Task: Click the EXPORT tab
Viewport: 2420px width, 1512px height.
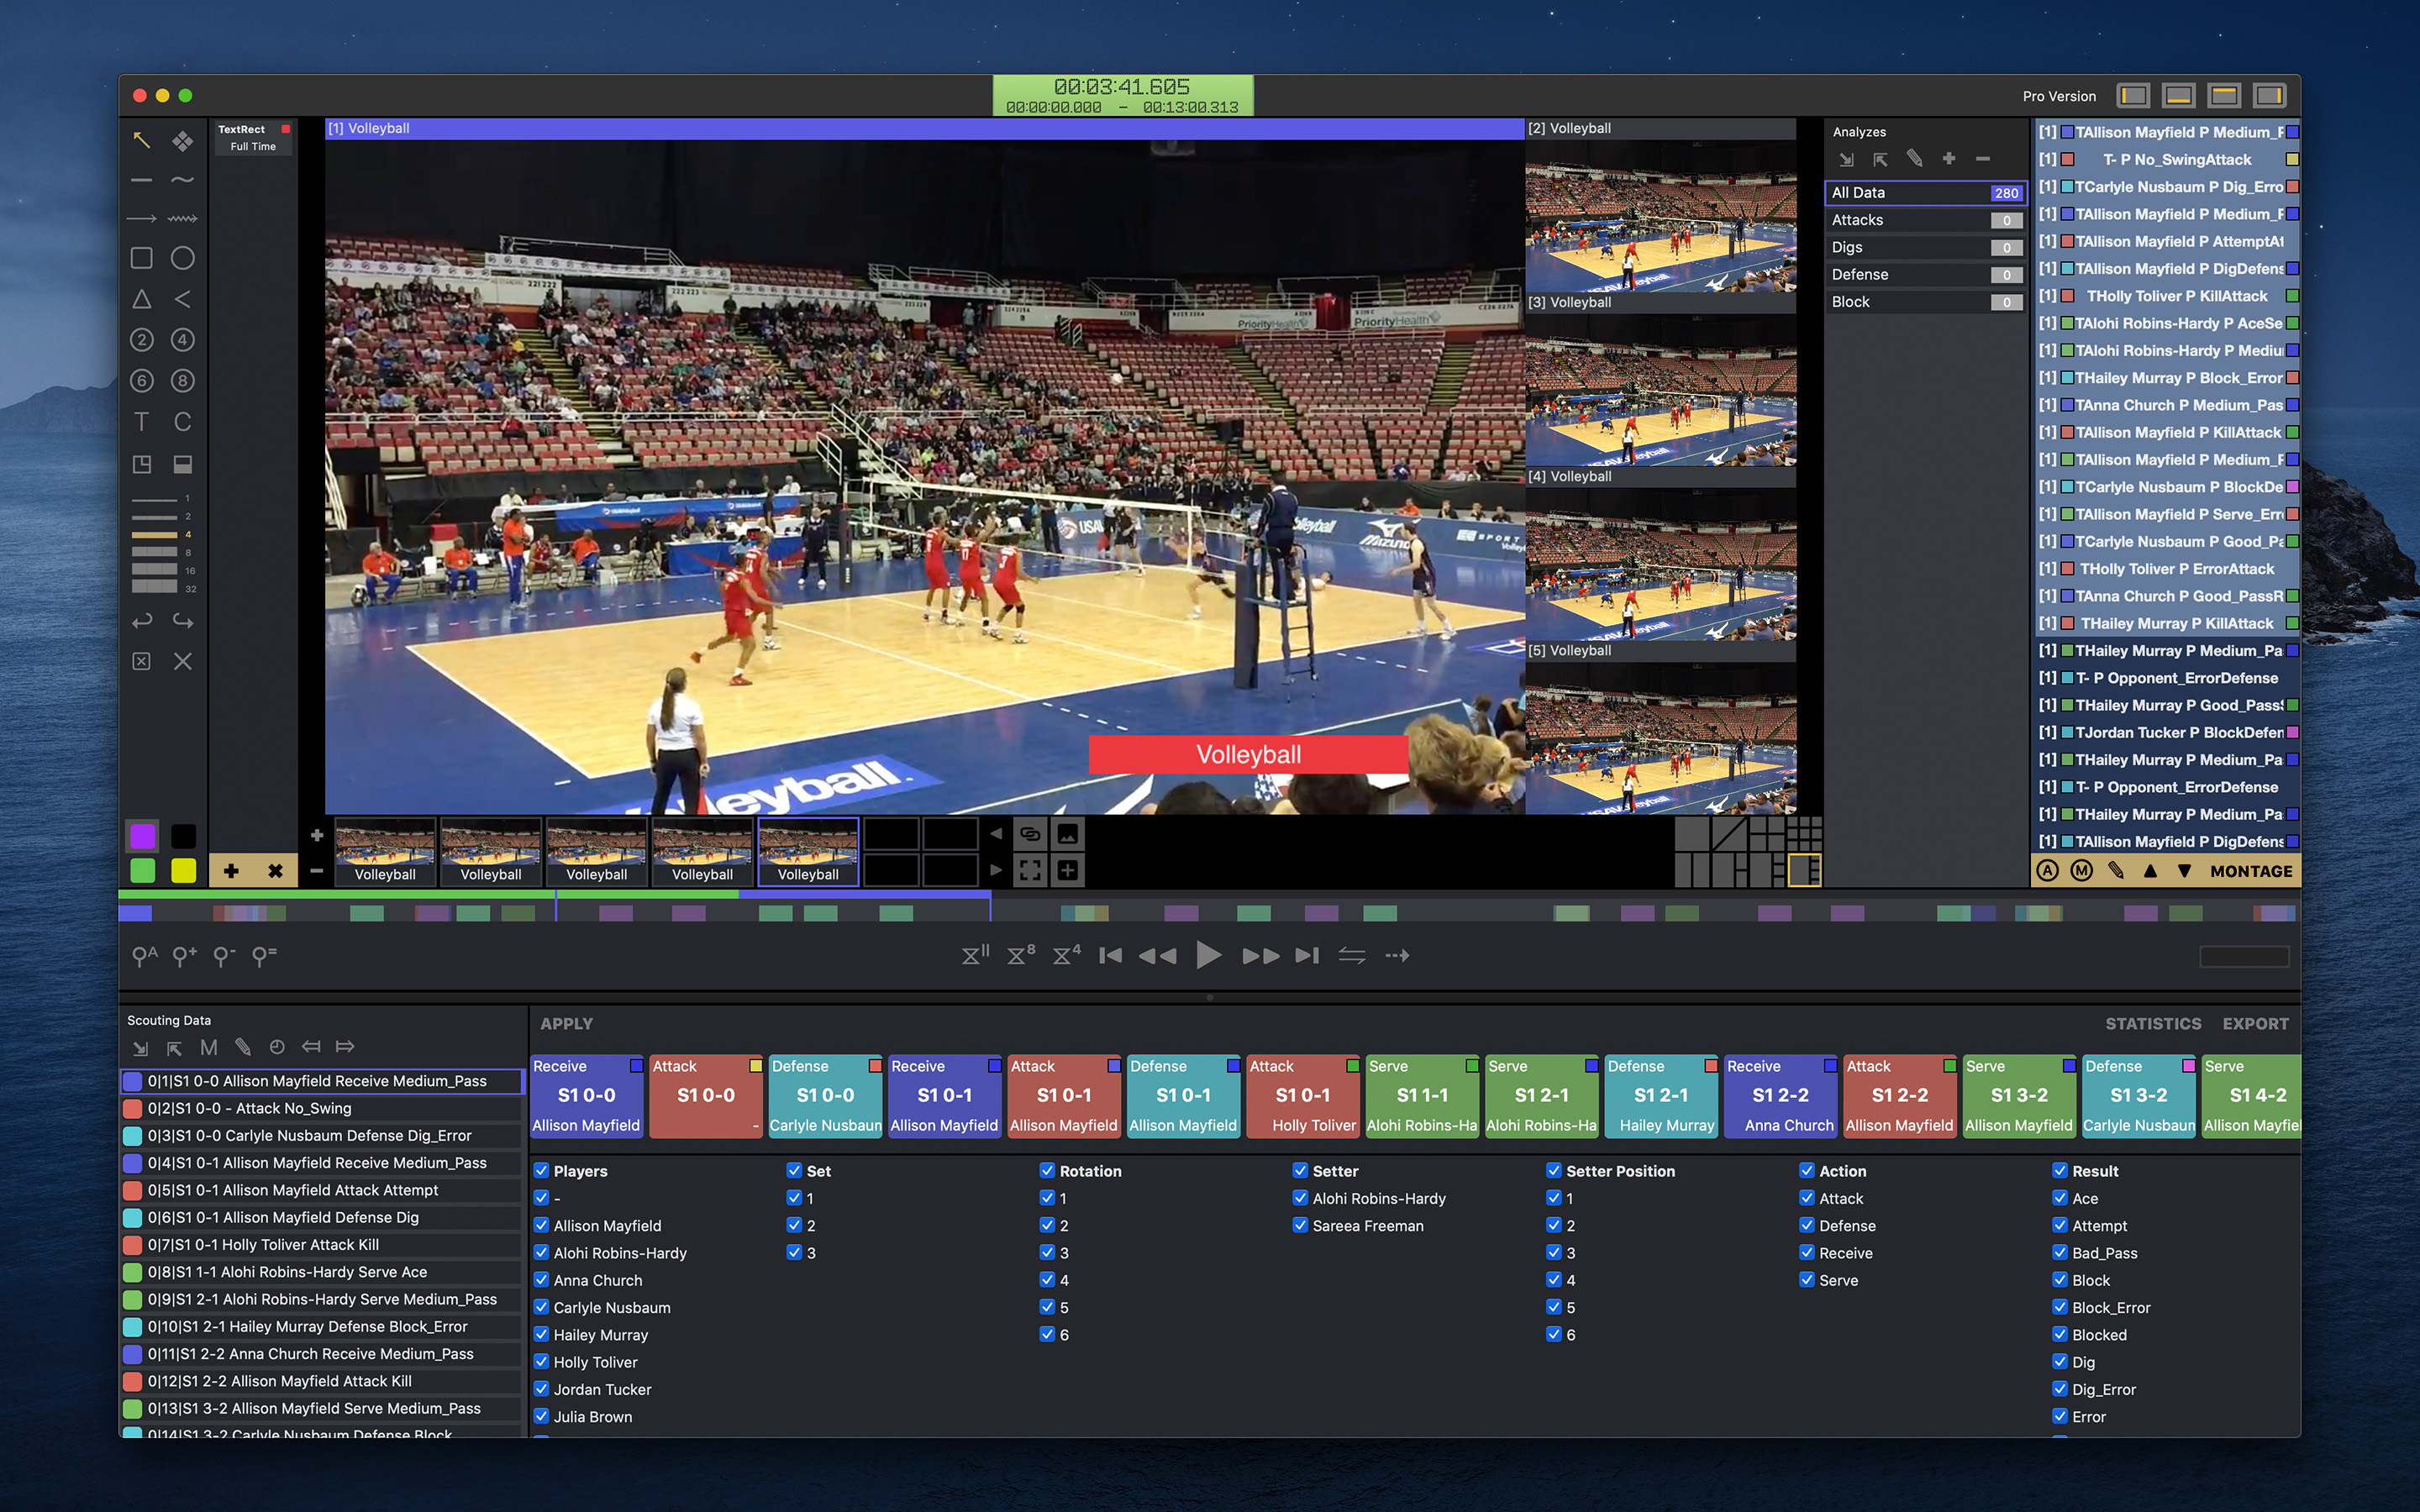Action: [x=2255, y=1024]
